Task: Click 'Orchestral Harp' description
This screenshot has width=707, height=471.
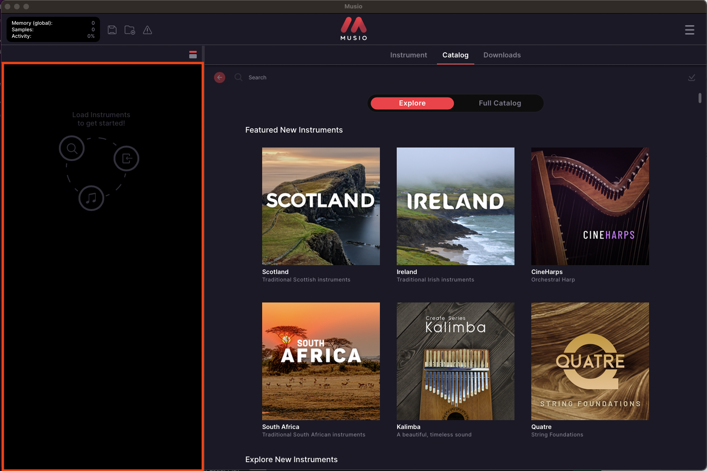Action: 553,280
